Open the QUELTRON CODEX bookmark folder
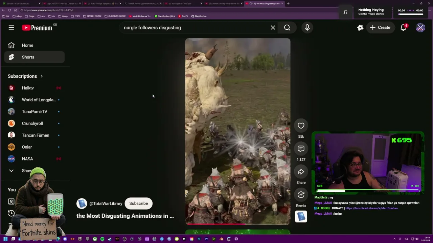 point(115,16)
